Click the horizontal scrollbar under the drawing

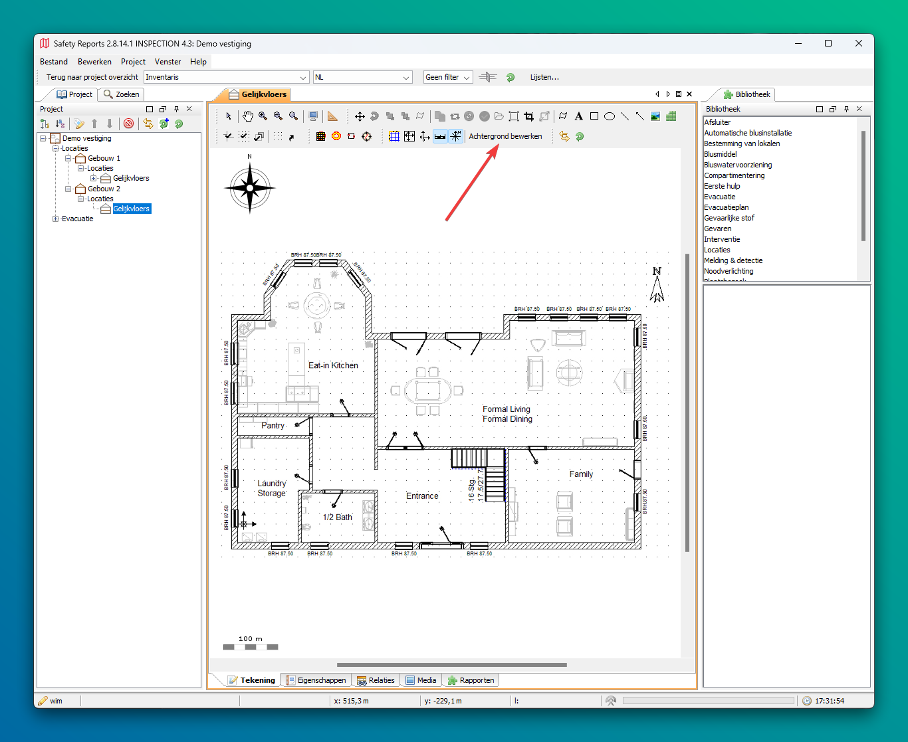tap(451, 664)
